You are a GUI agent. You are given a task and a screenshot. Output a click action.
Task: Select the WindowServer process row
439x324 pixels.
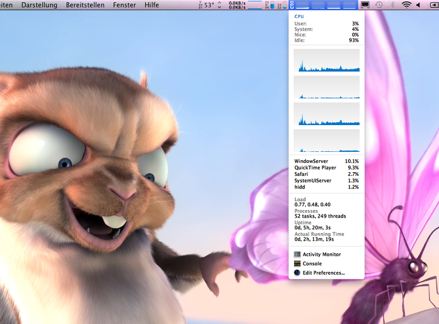coord(327,161)
